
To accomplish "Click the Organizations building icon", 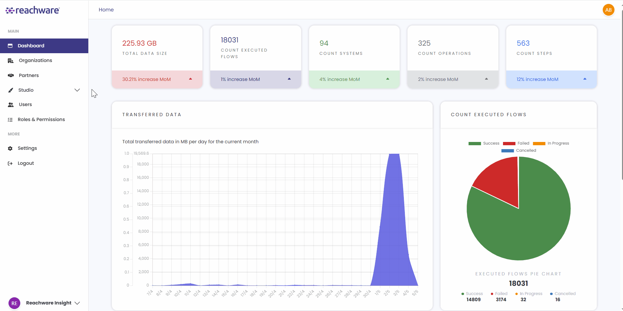I will [x=10, y=61].
